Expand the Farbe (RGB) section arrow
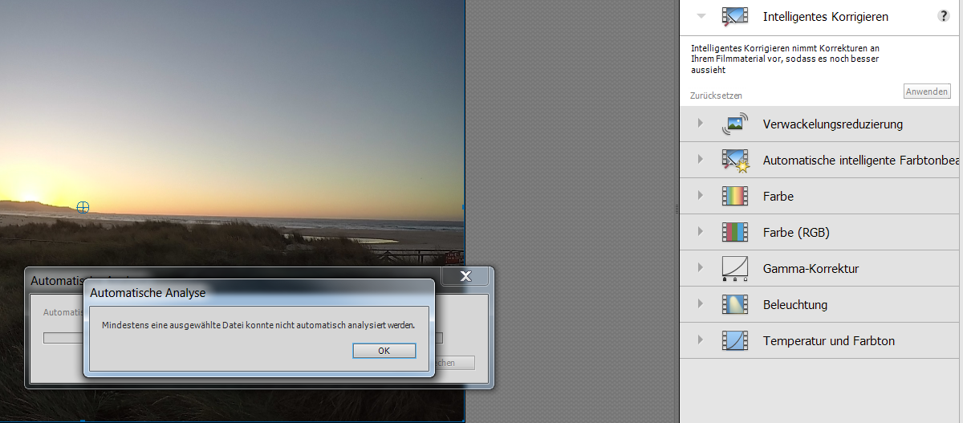Screen dimensions: 963x423 701,232
